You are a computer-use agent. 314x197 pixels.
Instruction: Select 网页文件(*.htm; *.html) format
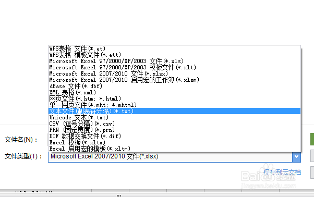point(174,98)
